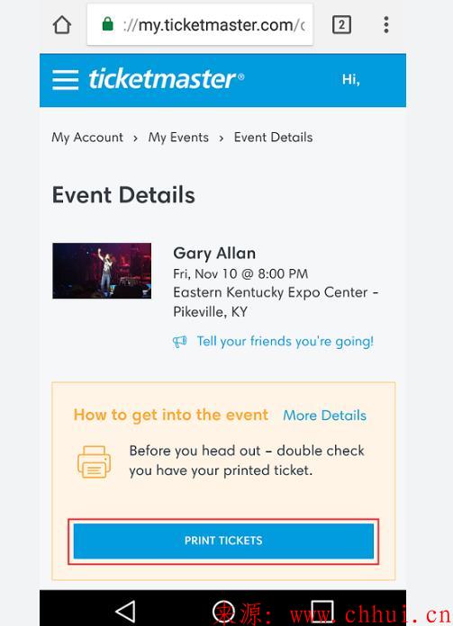This screenshot has height=626, width=453.
Task: Go to My Events breadcrumb
Action: coord(178,138)
